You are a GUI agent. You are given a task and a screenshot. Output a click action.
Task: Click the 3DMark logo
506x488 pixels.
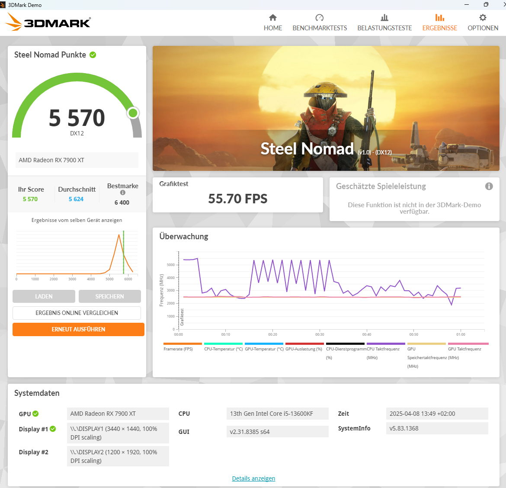pyautogui.click(x=48, y=22)
